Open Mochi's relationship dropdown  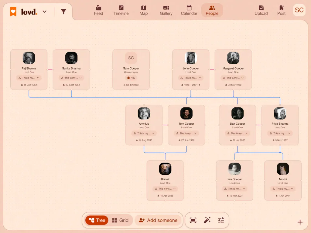[x=283, y=189]
